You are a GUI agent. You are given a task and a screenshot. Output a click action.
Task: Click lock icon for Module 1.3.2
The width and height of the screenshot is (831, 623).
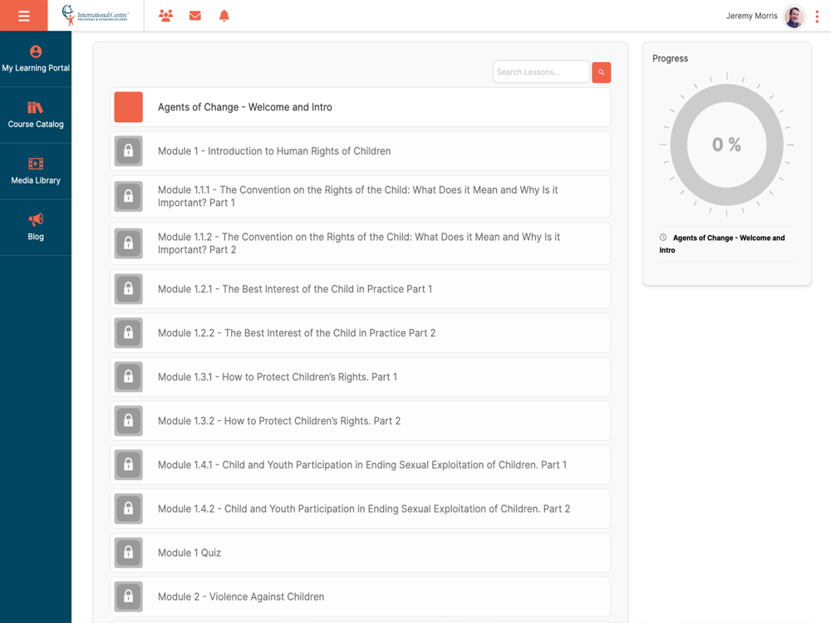pyautogui.click(x=128, y=421)
